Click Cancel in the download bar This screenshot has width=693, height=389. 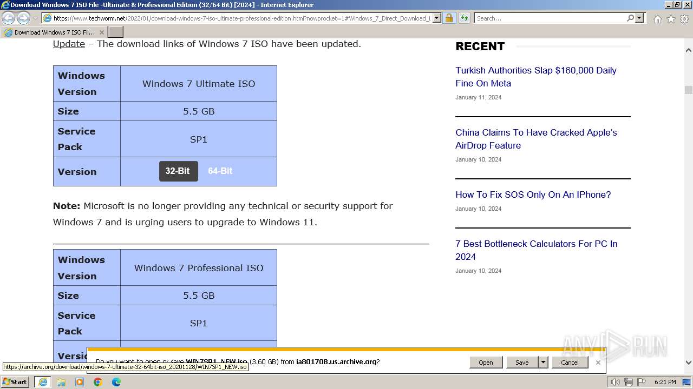pos(570,363)
